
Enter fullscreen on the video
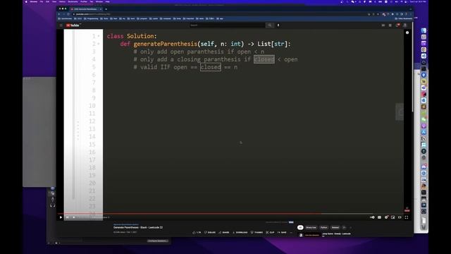coord(407,217)
